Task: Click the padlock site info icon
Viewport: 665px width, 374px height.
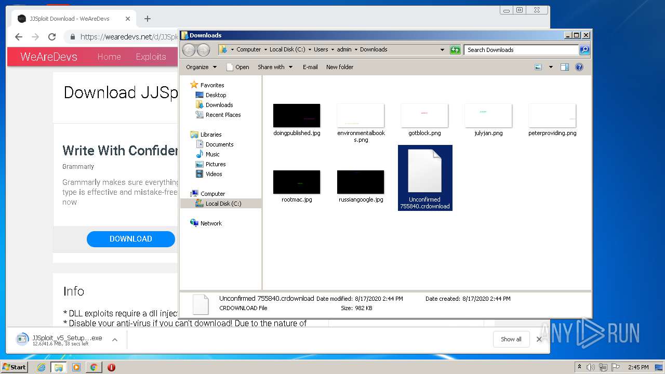Action: pyautogui.click(x=72, y=37)
